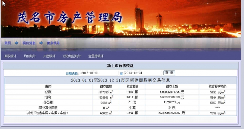The height and width of the screenshot is (129, 244).
Task: Click the 茂名市房产管理局 banner title
Action: point(69,17)
